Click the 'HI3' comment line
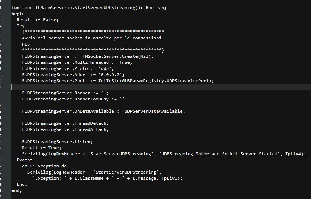The height and width of the screenshot is (199, 311). click(x=26, y=44)
